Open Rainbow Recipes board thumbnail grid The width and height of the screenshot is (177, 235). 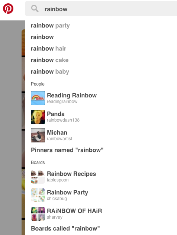[x=38, y=177]
